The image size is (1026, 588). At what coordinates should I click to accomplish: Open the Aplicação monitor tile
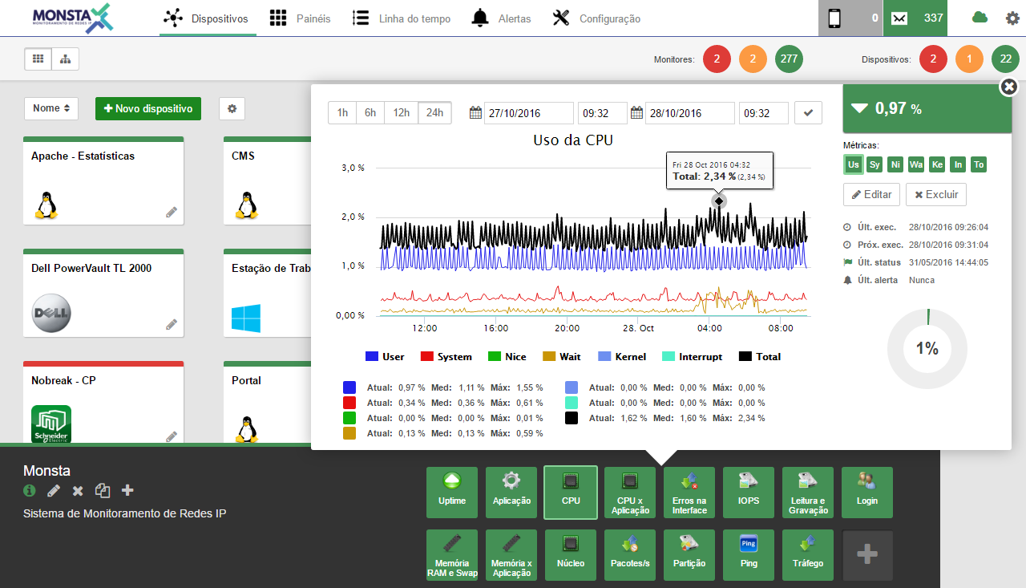click(x=511, y=493)
